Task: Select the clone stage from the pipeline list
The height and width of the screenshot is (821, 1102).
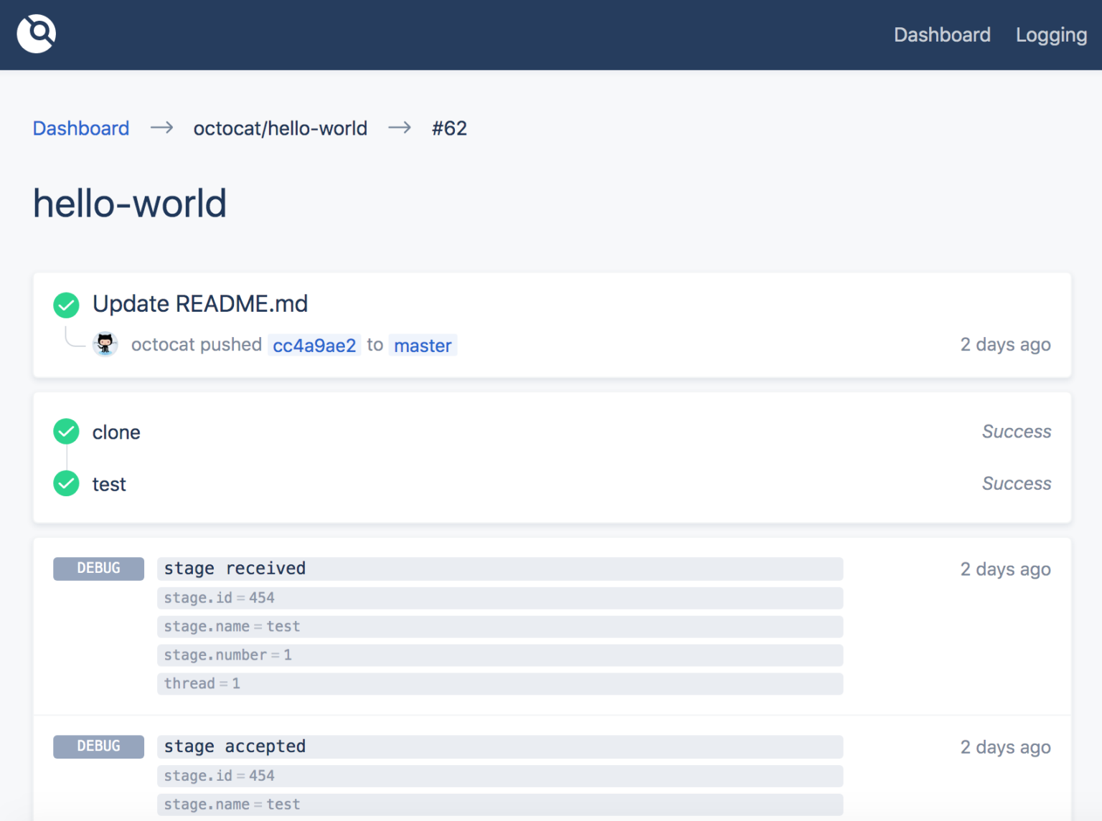Action: pos(116,431)
